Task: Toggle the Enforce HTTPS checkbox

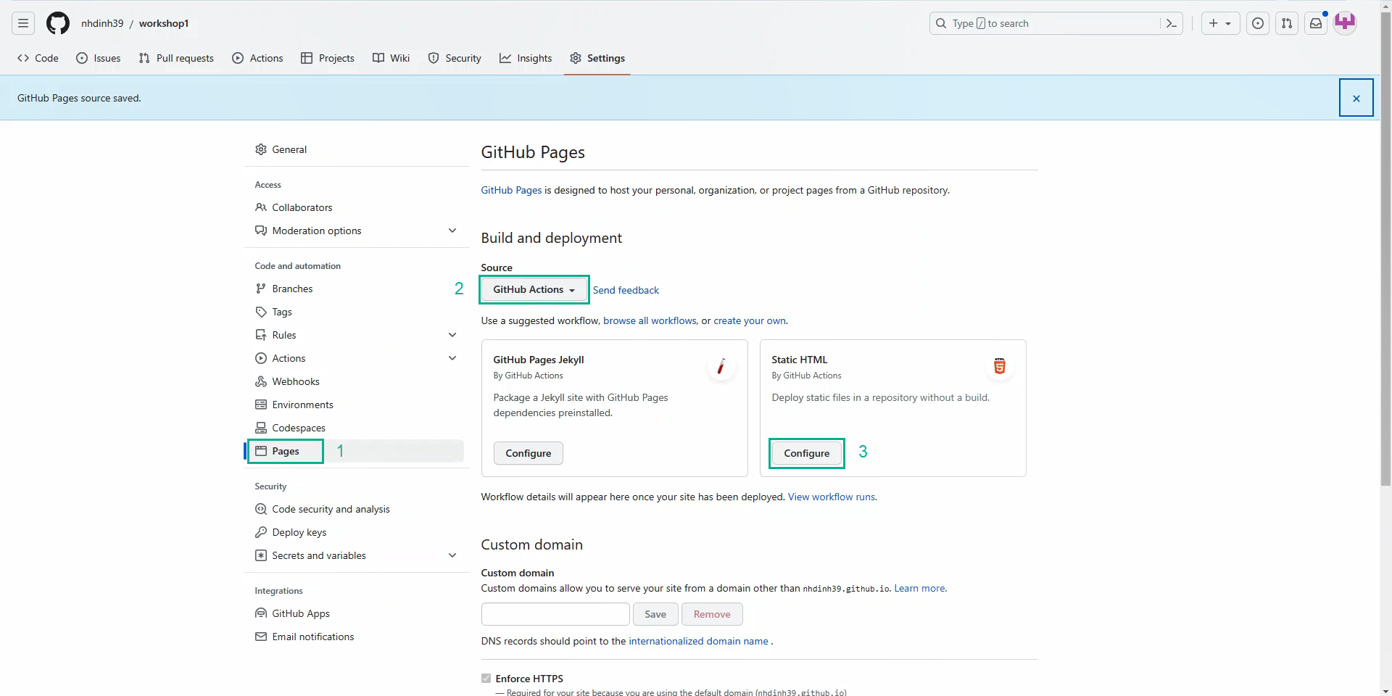Action: [486, 679]
